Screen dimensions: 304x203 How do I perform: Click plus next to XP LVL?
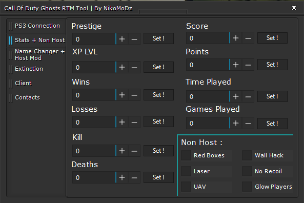pos(122,67)
